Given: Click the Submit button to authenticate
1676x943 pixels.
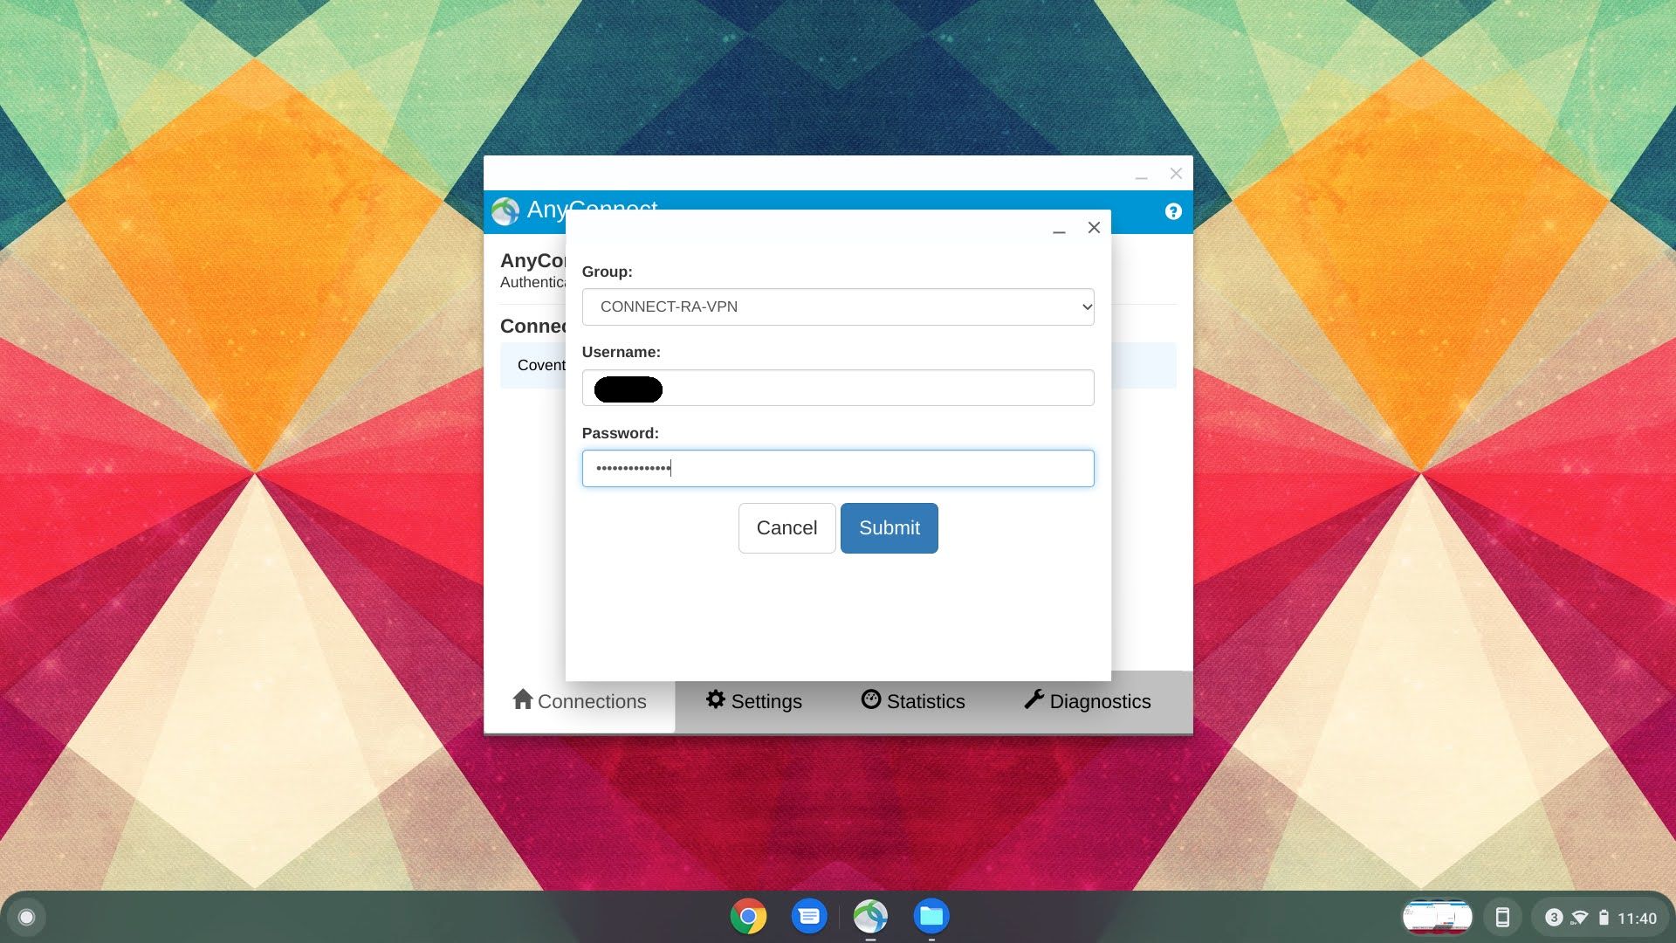Looking at the screenshot, I should coord(888,527).
